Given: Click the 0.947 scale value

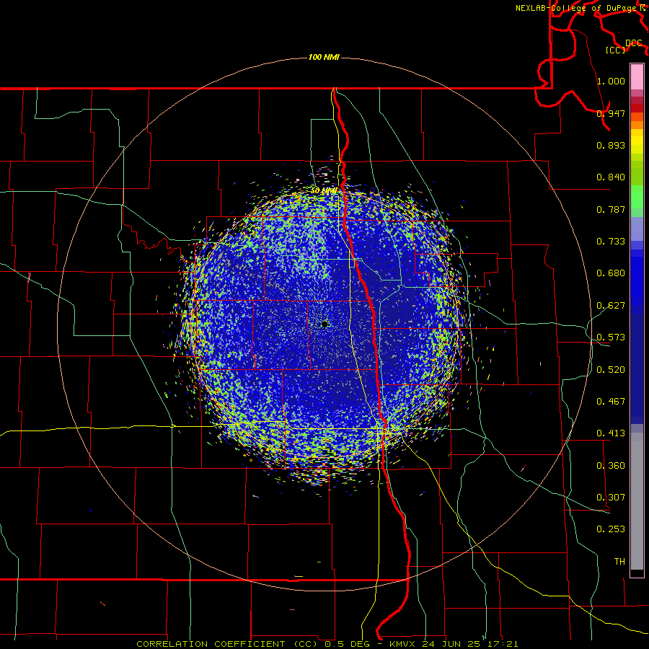Looking at the screenshot, I should (611, 113).
